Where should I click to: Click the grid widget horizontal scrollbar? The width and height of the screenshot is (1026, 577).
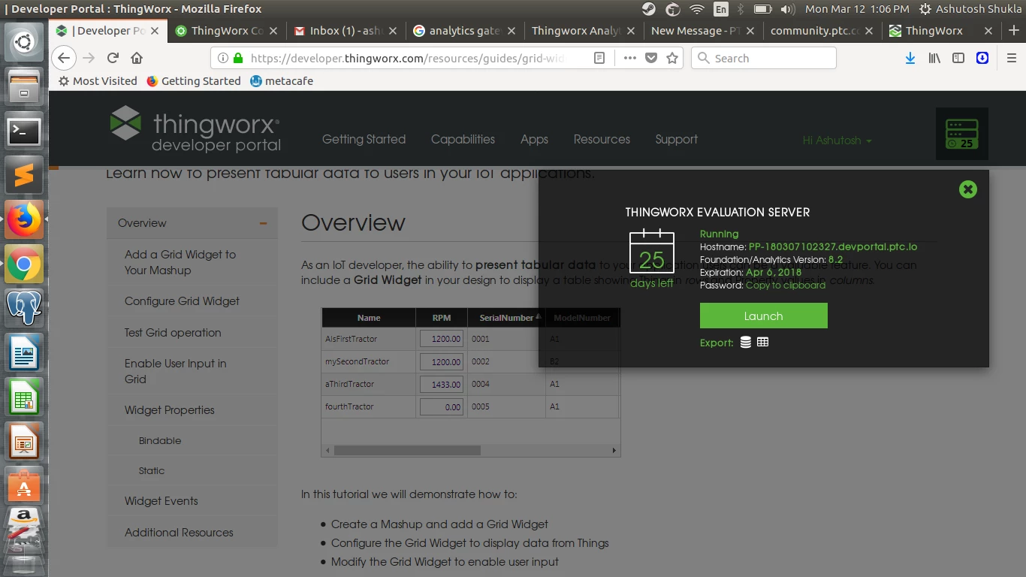coord(407,451)
